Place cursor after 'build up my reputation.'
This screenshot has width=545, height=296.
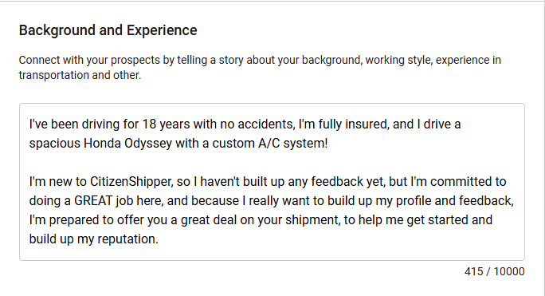(159, 239)
